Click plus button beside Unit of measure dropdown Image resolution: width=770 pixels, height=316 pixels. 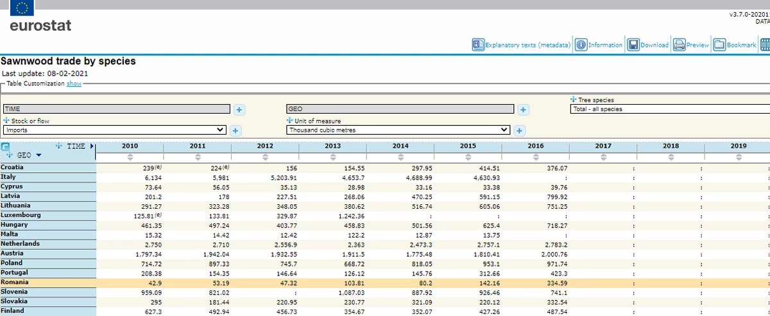tap(519, 130)
